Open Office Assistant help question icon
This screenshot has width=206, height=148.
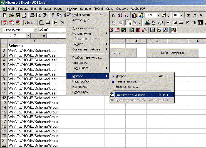pos(164,15)
